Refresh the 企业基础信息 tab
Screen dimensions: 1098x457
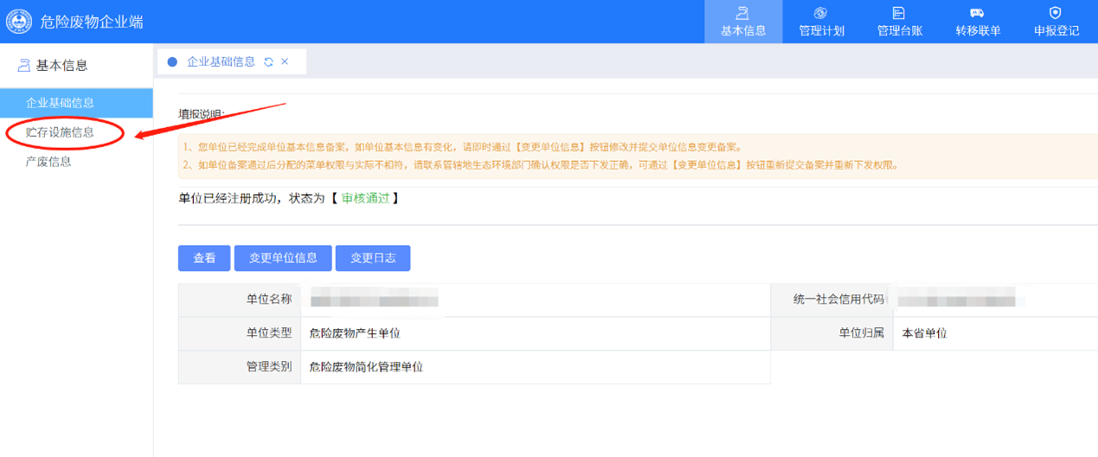click(268, 62)
